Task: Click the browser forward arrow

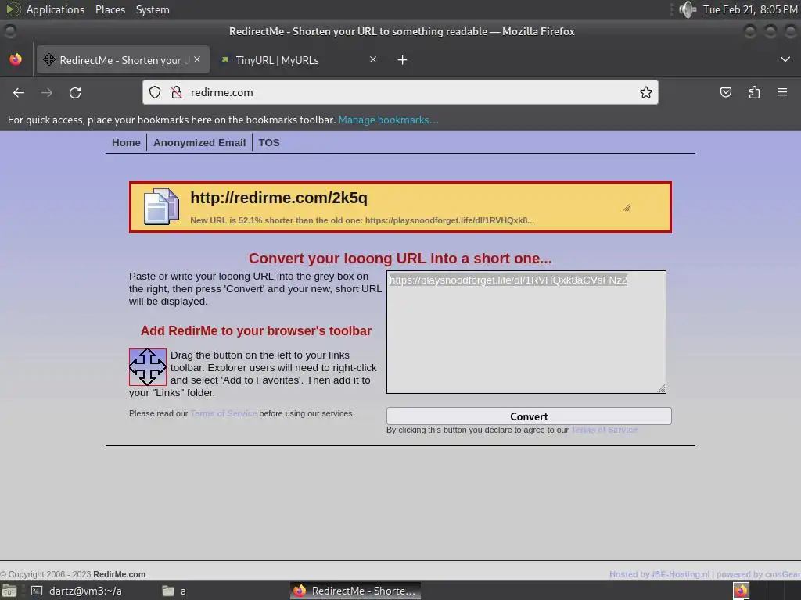Action: 47,92
